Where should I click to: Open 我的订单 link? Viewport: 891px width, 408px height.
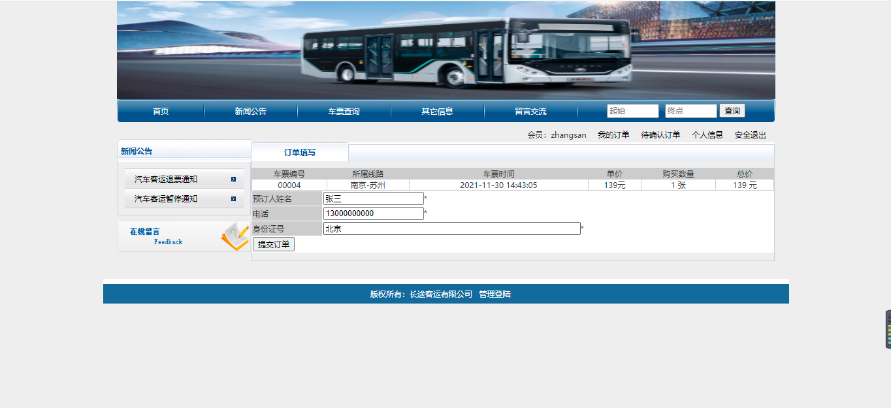pyautogui.click(x=613, y=135)
